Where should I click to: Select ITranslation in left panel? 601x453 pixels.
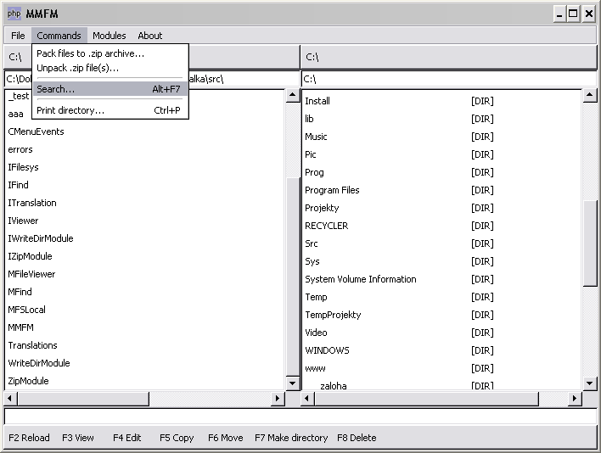click(x=32, y=203)
